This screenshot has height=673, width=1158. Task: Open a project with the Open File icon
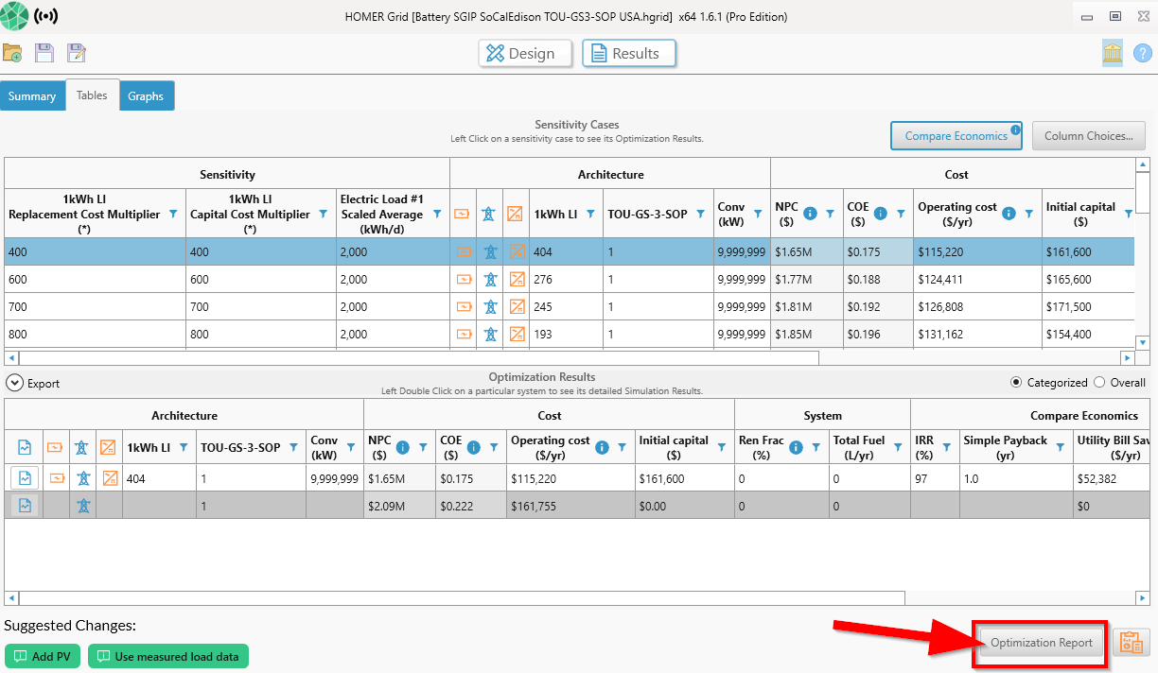(14, 52)
